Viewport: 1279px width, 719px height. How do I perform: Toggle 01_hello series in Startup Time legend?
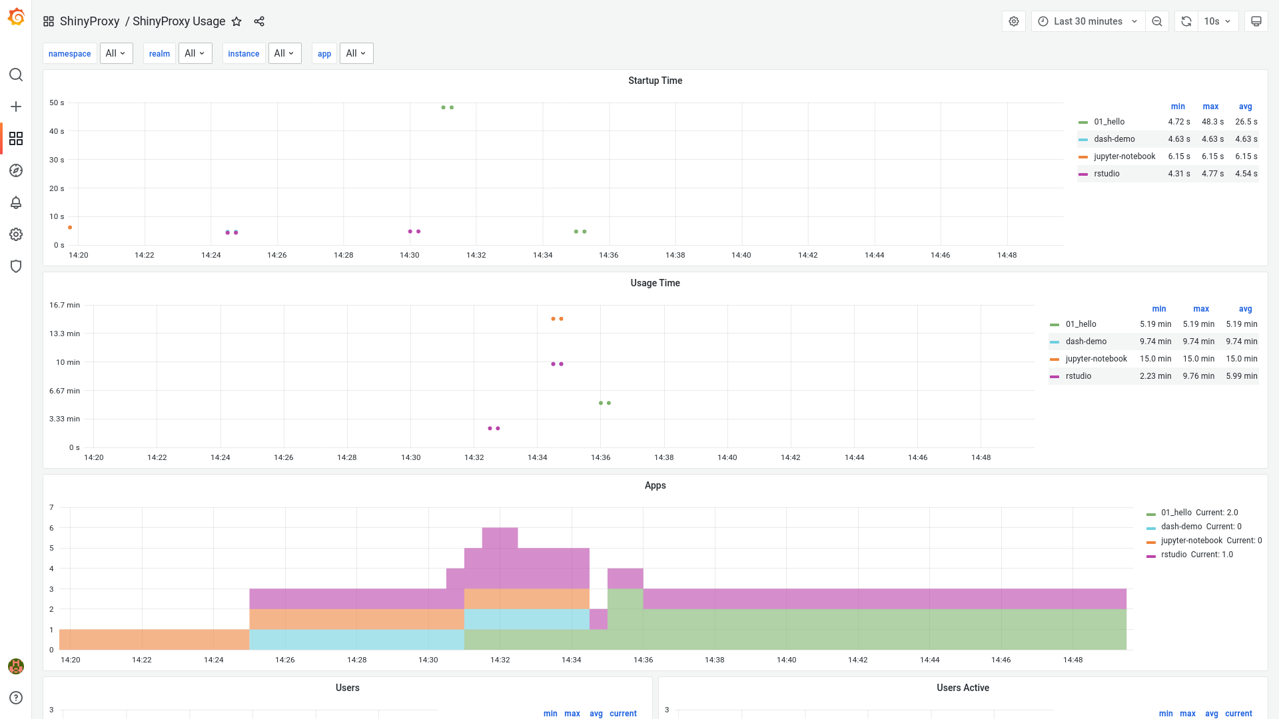coord(1109,122)
